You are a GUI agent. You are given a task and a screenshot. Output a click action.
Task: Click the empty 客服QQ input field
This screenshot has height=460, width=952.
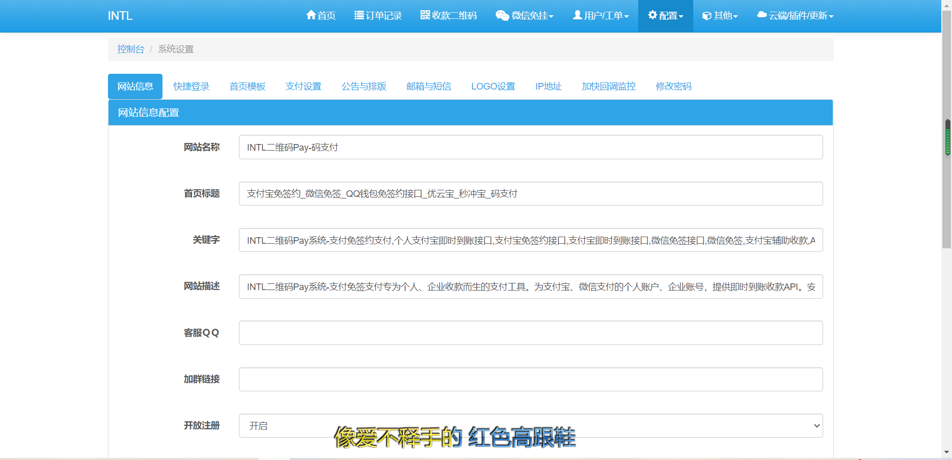(x=531, y=333)
